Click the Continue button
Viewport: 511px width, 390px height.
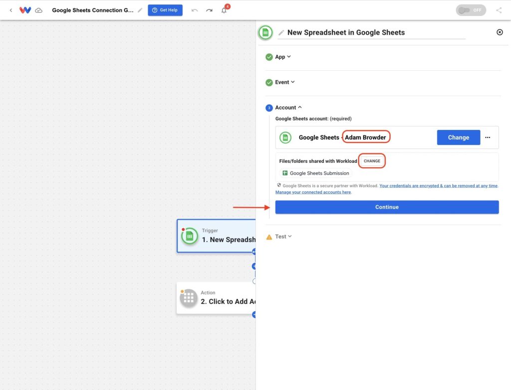[x=387, y=207]
